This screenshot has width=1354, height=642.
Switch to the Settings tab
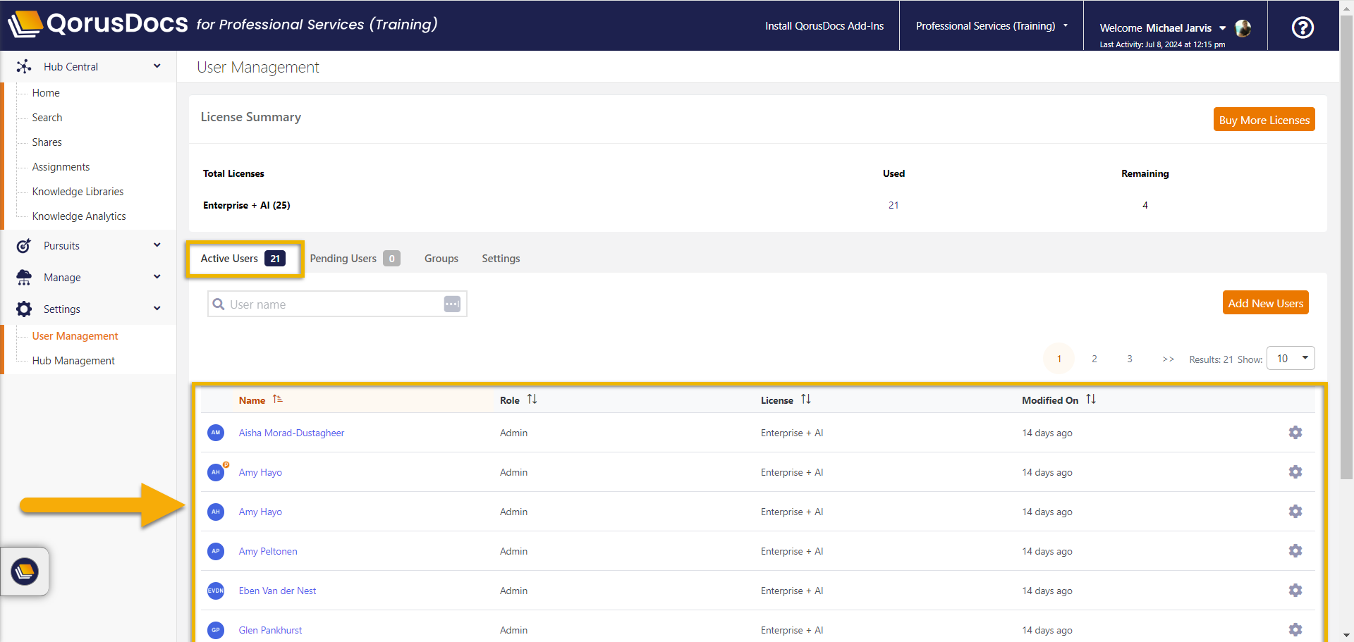[501, 259]
